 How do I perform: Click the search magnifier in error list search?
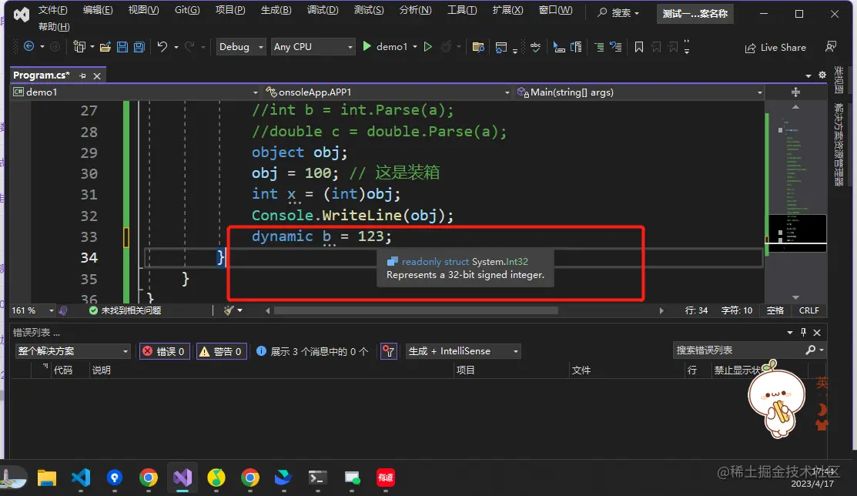point(811,350)
